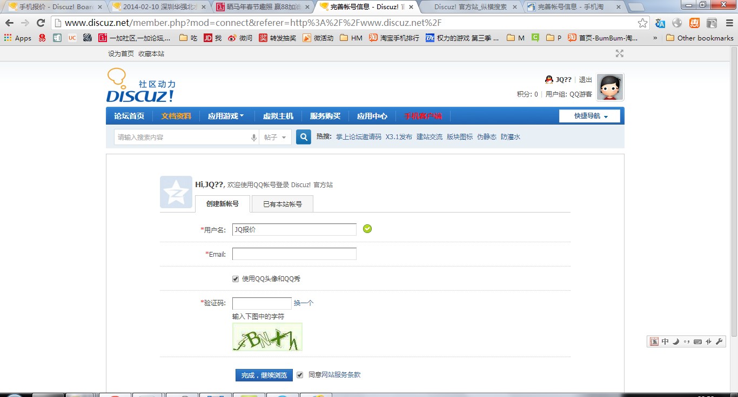Open the 转发抽奖 bookmark
Viewport: 738px width, 397px height.
coord(278,38)
